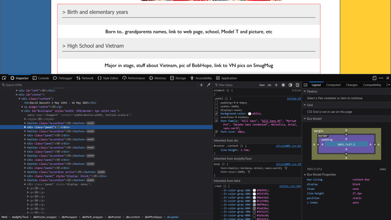Open responsive design mode icon

[x=374, y=78]
